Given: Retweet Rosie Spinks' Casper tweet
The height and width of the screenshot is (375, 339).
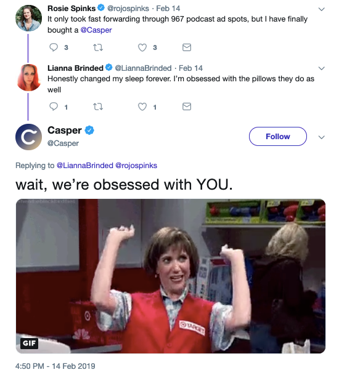Looking at the screenshot, I should click(97, 47).
